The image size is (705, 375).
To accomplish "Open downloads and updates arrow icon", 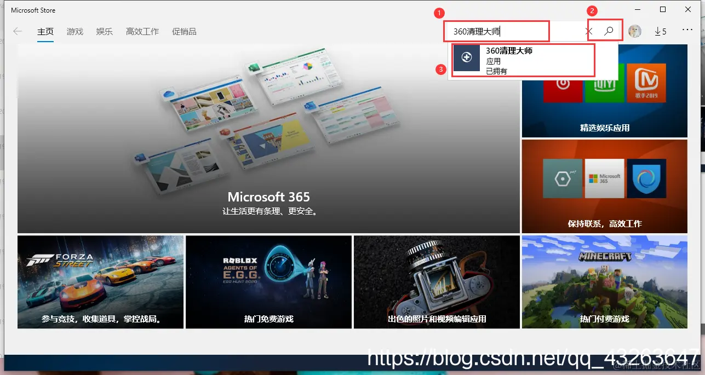I will (661, 32).
